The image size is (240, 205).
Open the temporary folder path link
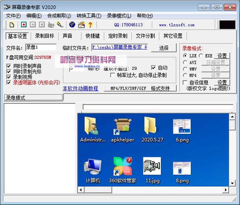(120, 48)
